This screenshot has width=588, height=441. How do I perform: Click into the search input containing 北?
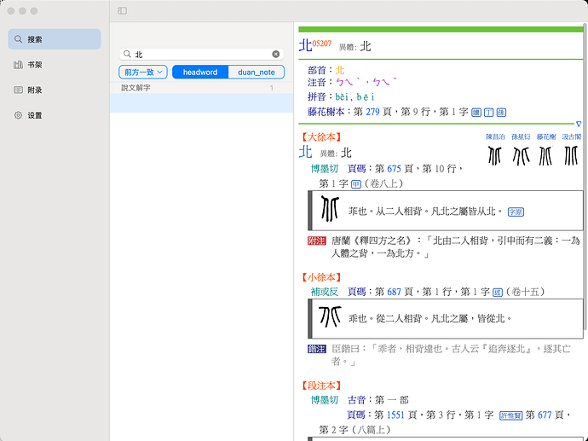201,54
